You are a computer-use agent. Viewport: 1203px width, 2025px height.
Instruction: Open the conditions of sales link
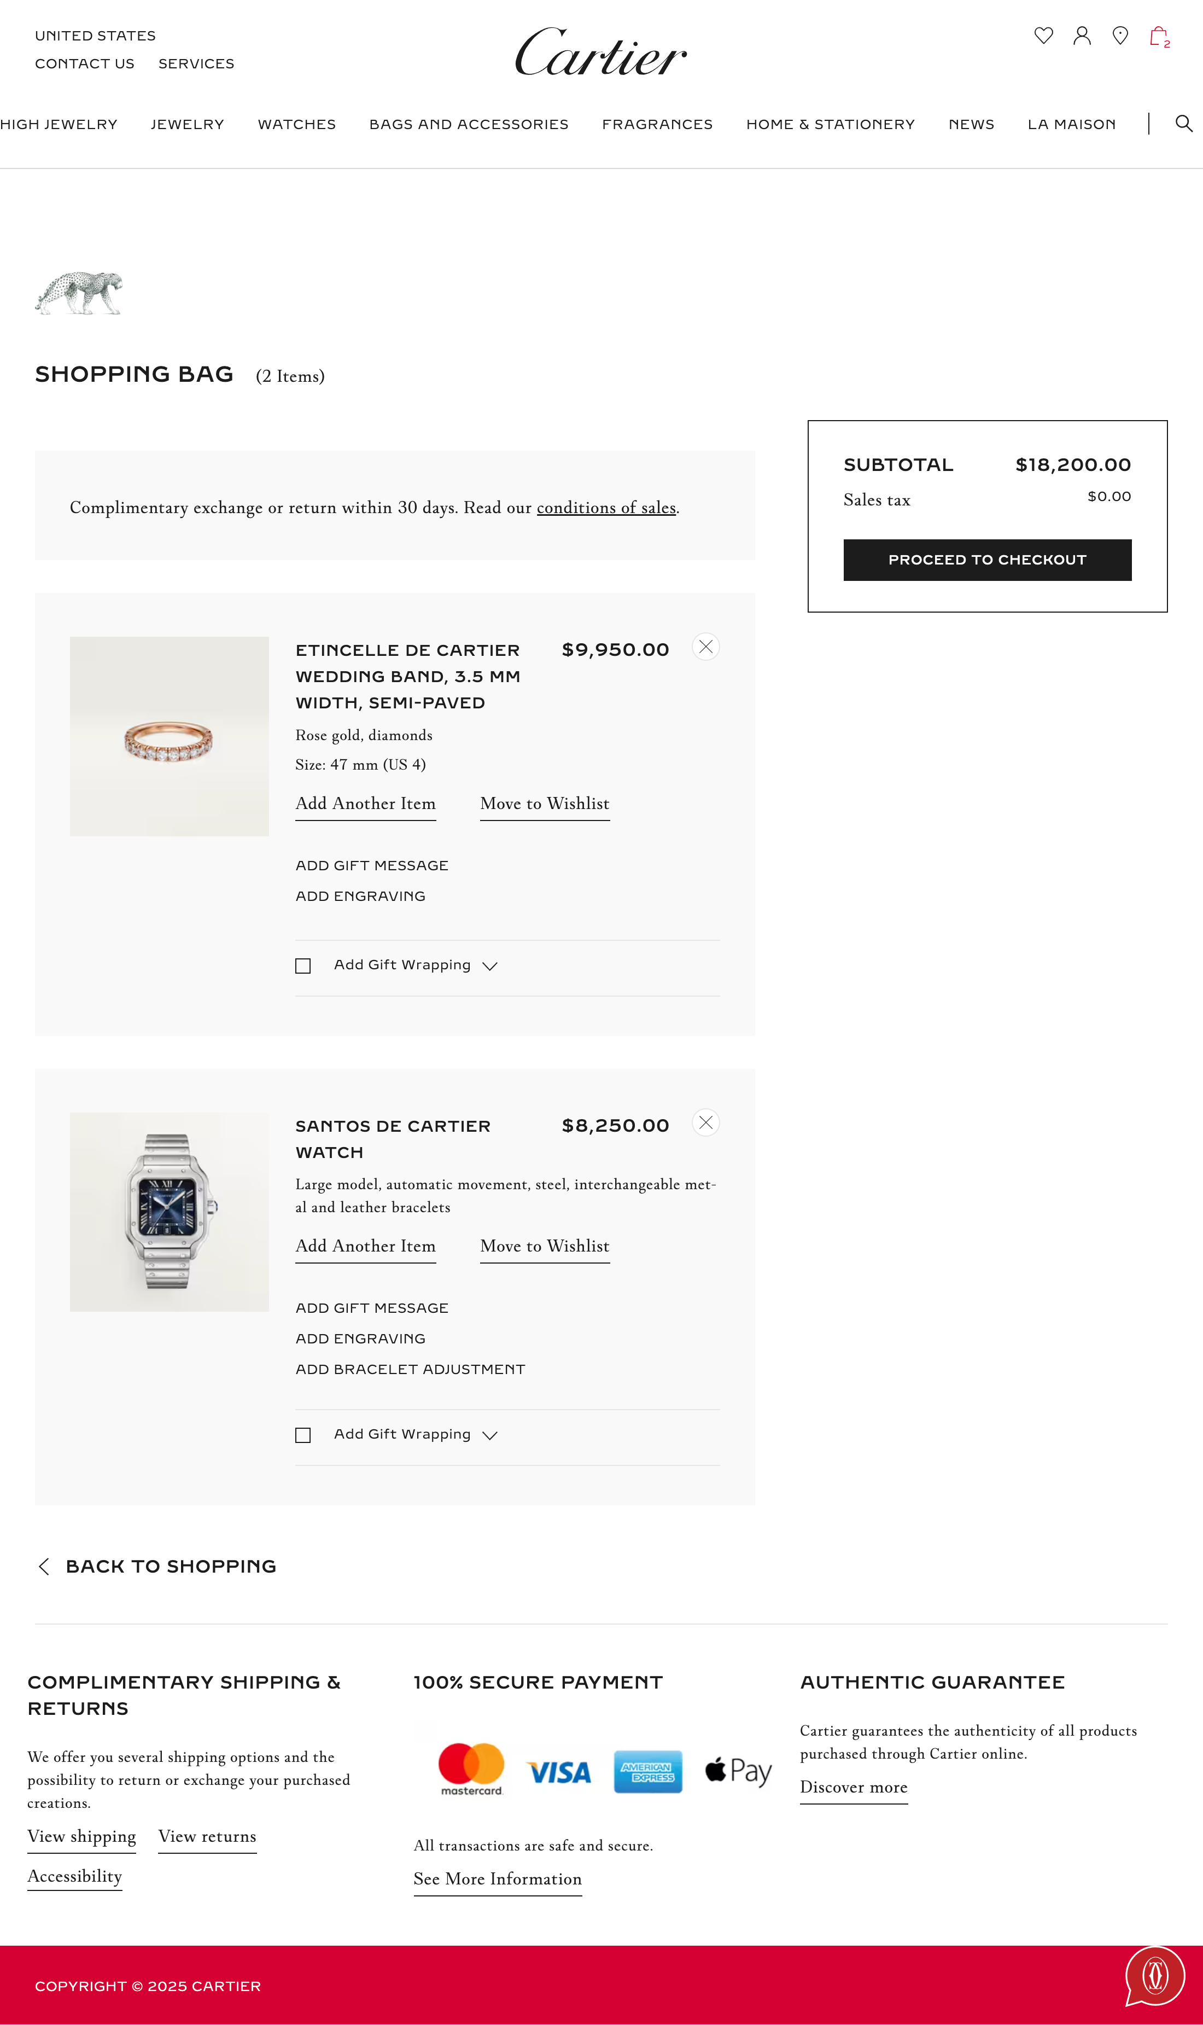605,508
